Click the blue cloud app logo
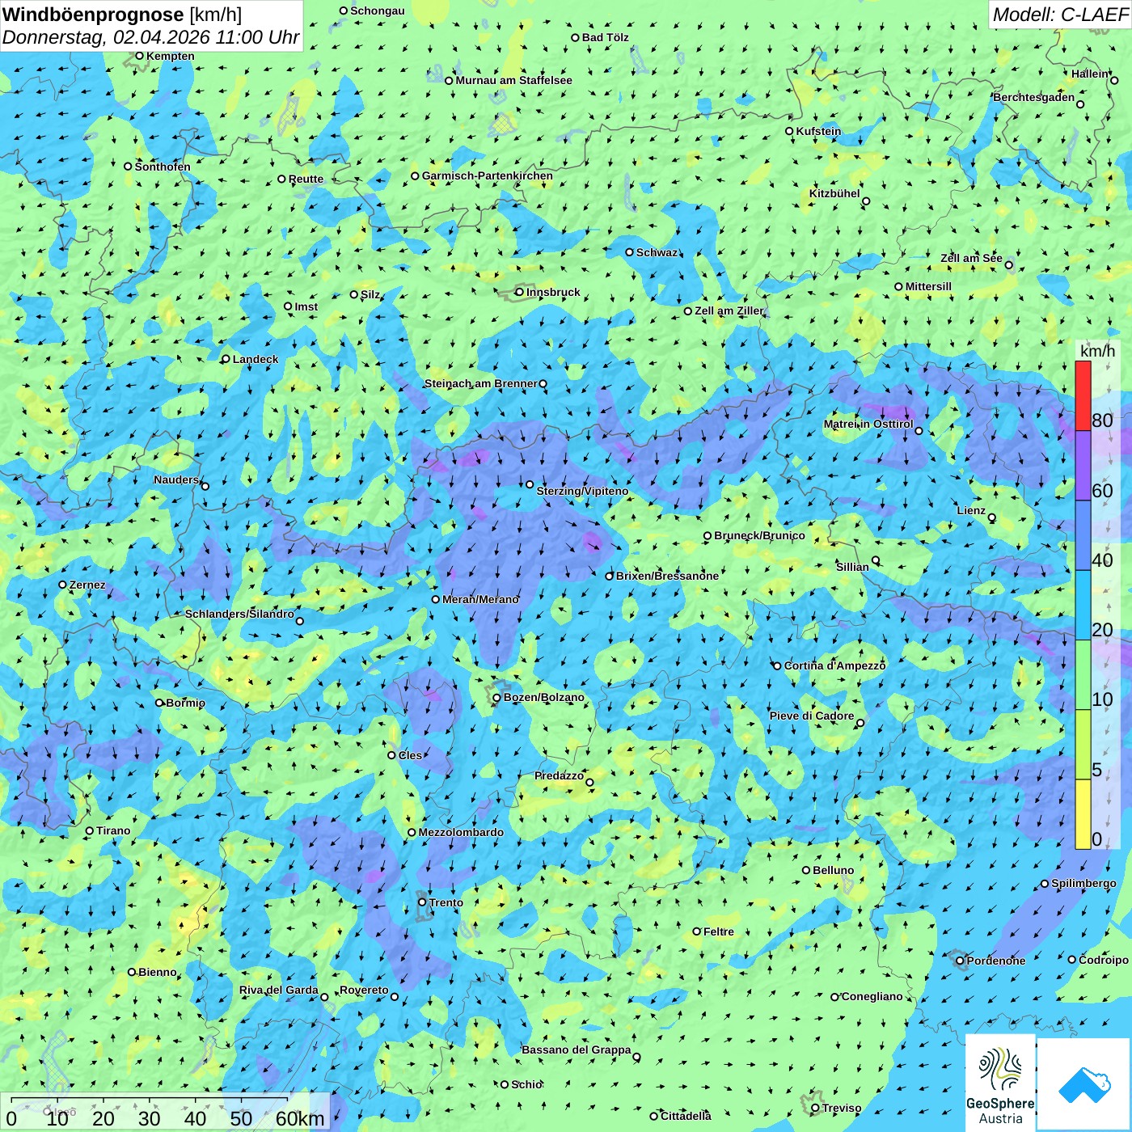 [1084, 1084]
